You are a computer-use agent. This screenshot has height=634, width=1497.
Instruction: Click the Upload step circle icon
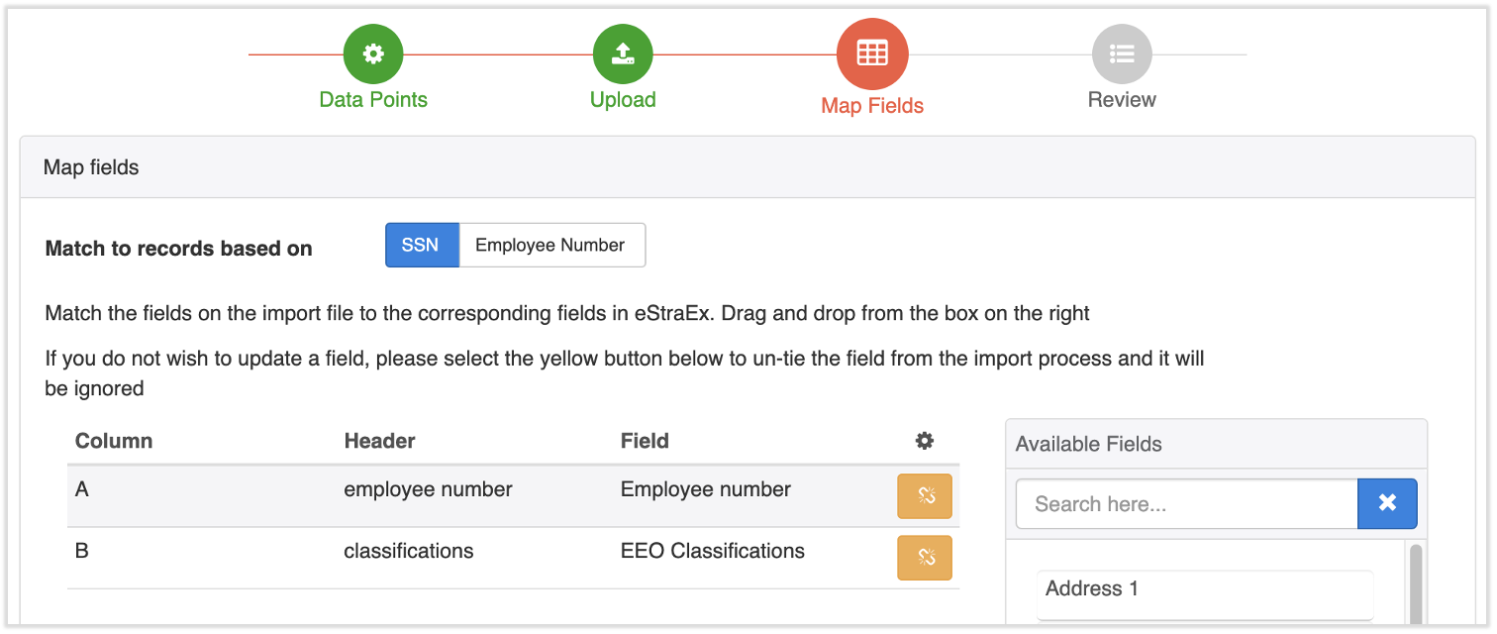(623, 53)
